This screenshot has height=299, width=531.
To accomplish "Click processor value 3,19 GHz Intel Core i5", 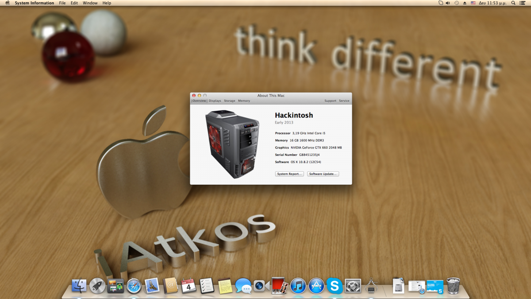I will [309, 133].
